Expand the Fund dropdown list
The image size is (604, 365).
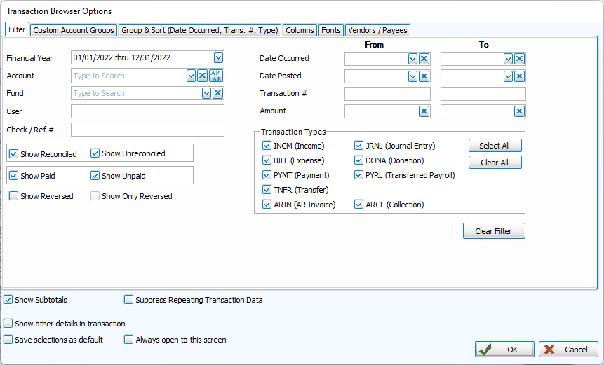point(206,93)
